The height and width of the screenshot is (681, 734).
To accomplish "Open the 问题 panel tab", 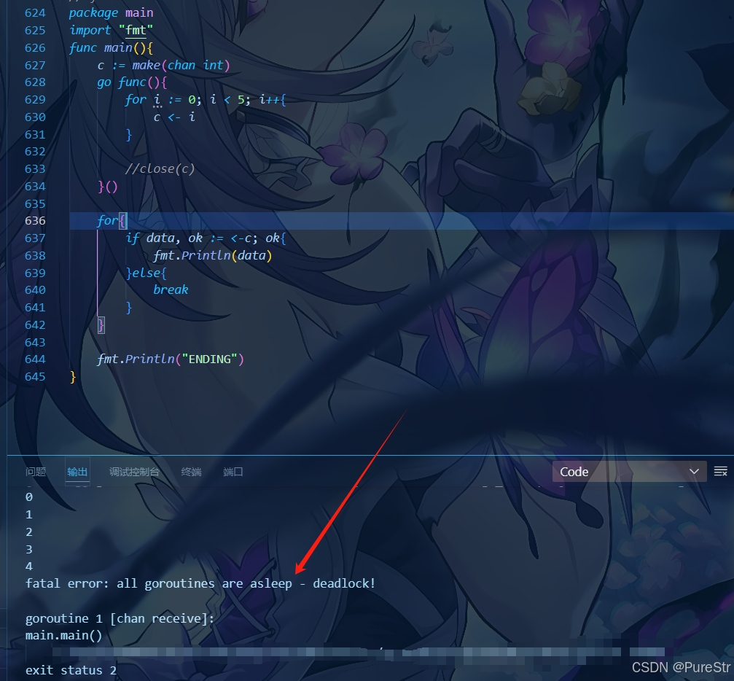I will click(x=36, y=472).
